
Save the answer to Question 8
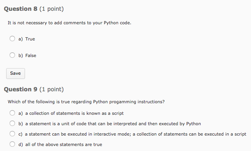tap(15, 74)
